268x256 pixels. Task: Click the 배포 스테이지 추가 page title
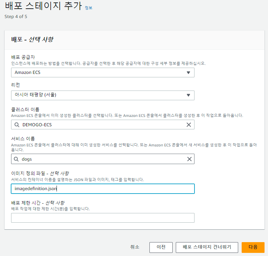click(43, 6)
